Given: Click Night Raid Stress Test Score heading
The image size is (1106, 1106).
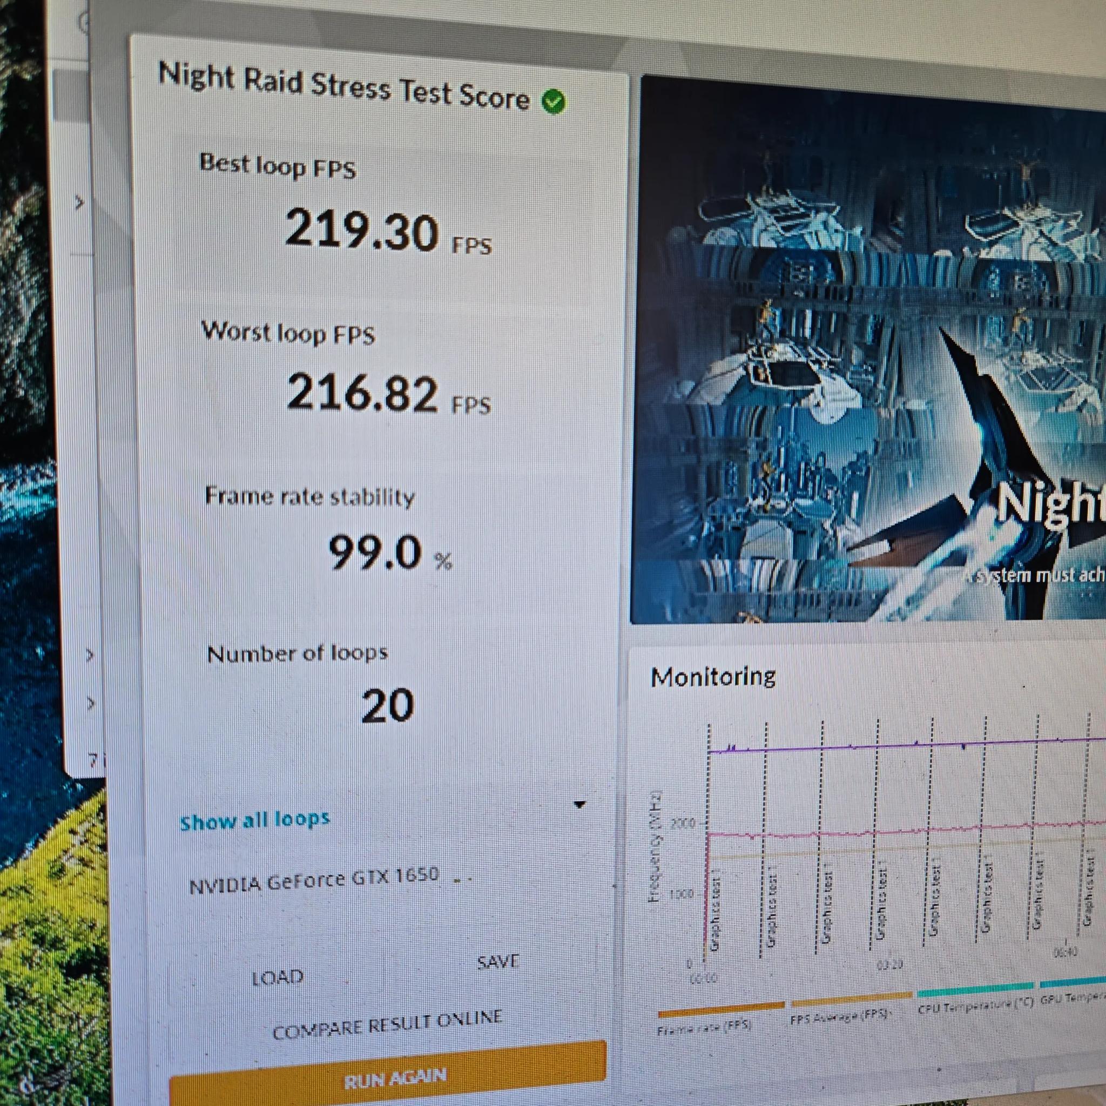Looking at the screenshot, I should tap(344, 87).
